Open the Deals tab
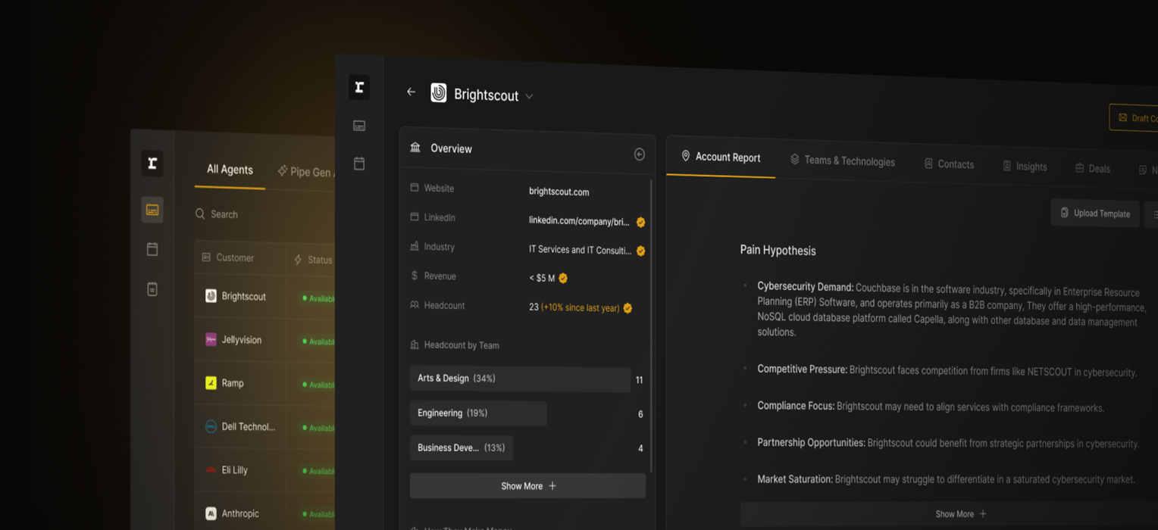 point(1093,169)
